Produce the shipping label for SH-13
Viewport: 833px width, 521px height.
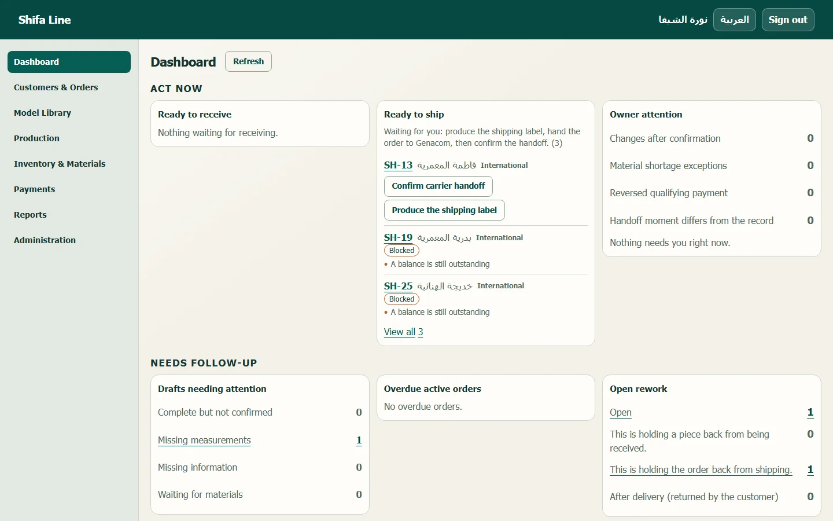pyautogui.click(x=444, y=210)
